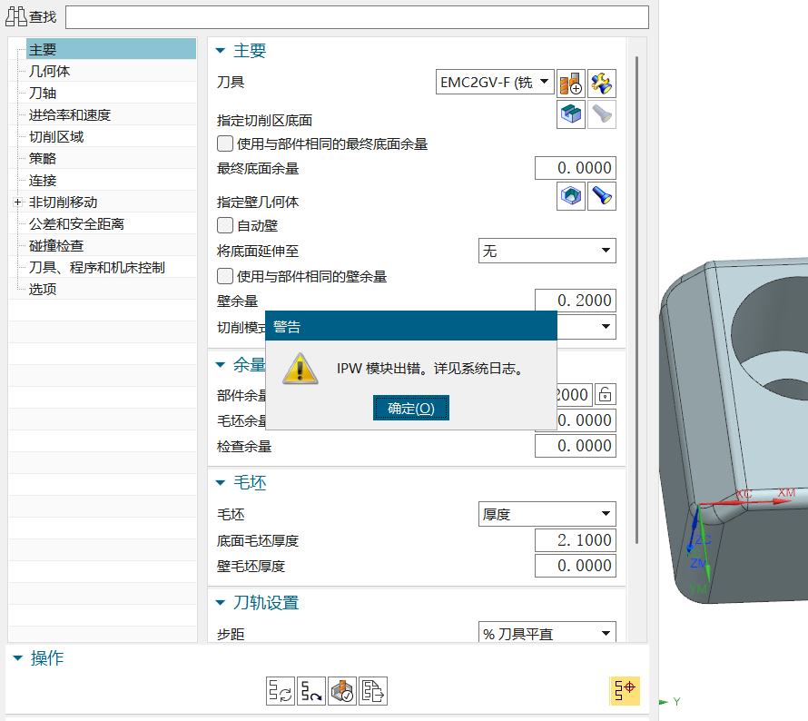Display wall geometry with the flashlight icon
The image size is (808, 721).
pos(602,196)
